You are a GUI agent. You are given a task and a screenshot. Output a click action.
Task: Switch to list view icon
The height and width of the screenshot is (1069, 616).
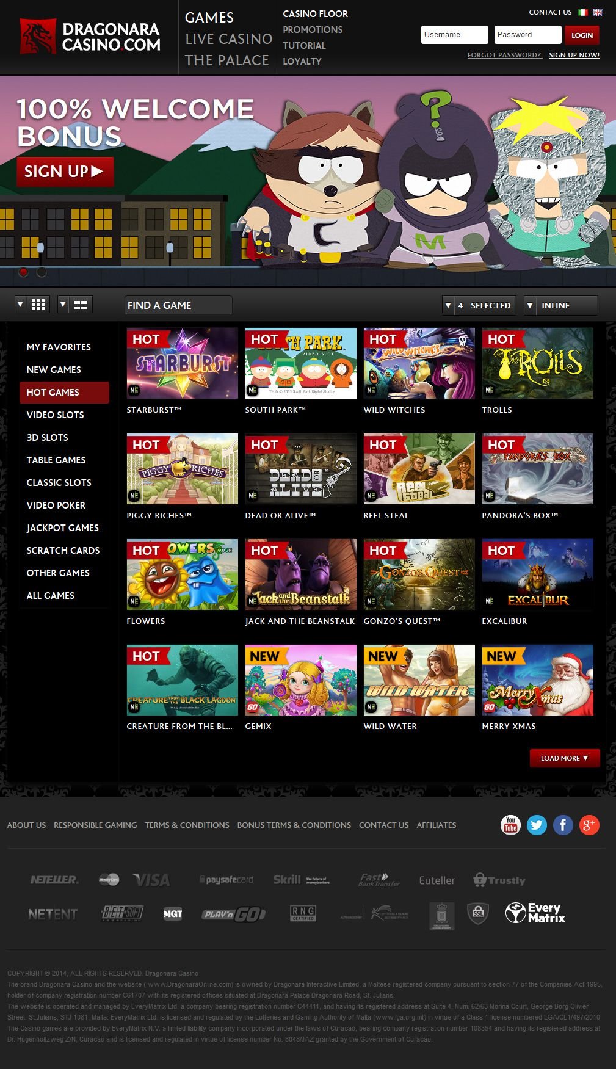pyautogui.click(x=81, y=305)
